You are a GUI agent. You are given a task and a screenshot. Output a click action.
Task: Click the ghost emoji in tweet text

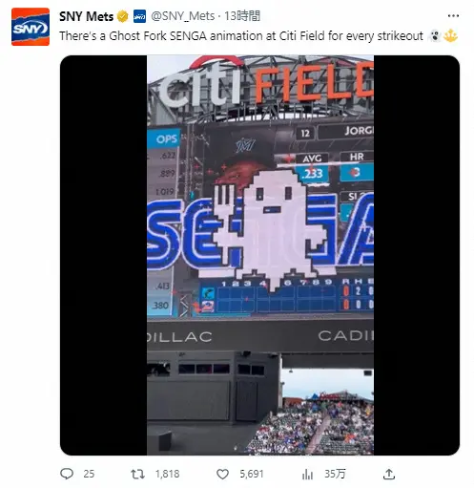click(435, 35)
